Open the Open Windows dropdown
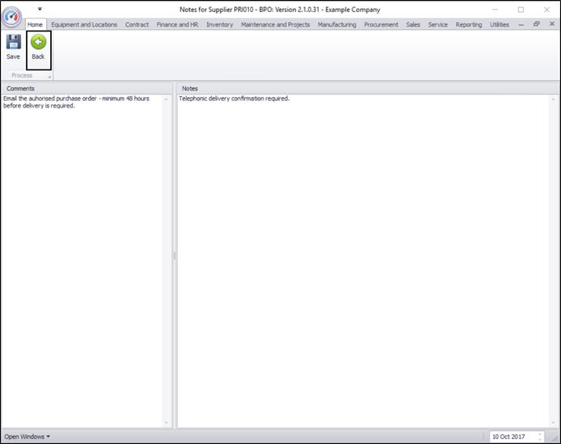The height and width of the screenshot is (444, 561). coord(27,437)
